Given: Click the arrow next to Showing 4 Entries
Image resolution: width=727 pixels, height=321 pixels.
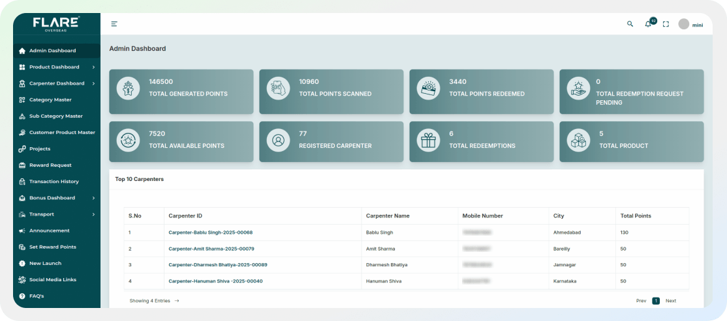Looking at the screenshot, I should 177,301.
